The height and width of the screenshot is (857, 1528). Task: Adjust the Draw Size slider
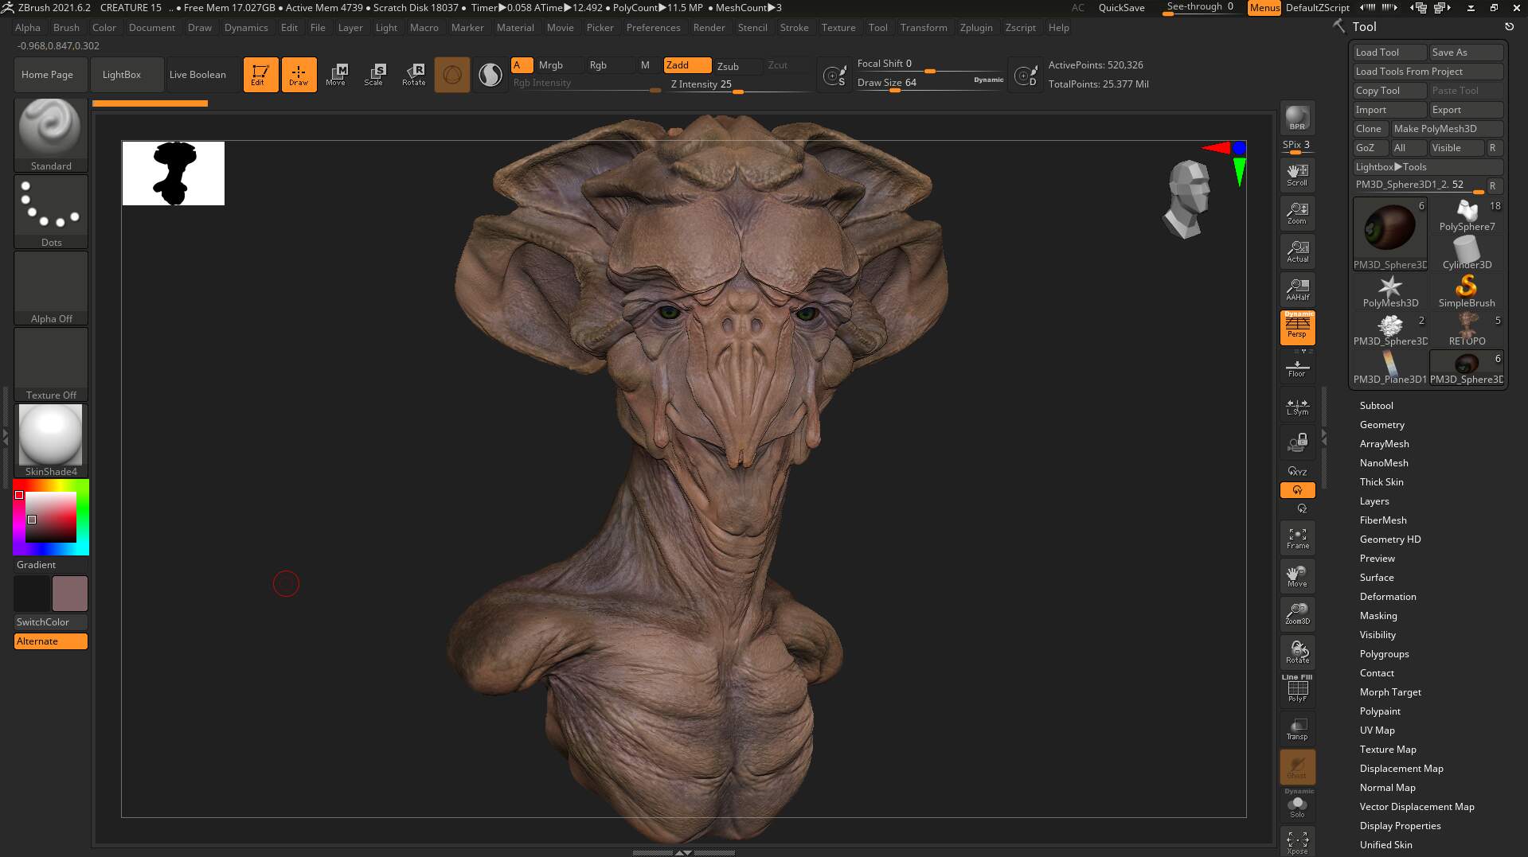click(x=930, y=83)
